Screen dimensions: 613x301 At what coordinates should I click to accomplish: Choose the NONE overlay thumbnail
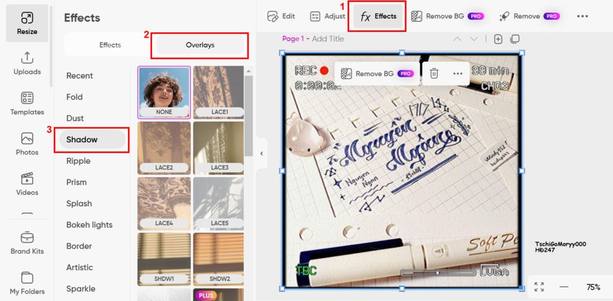click(164, 92)
